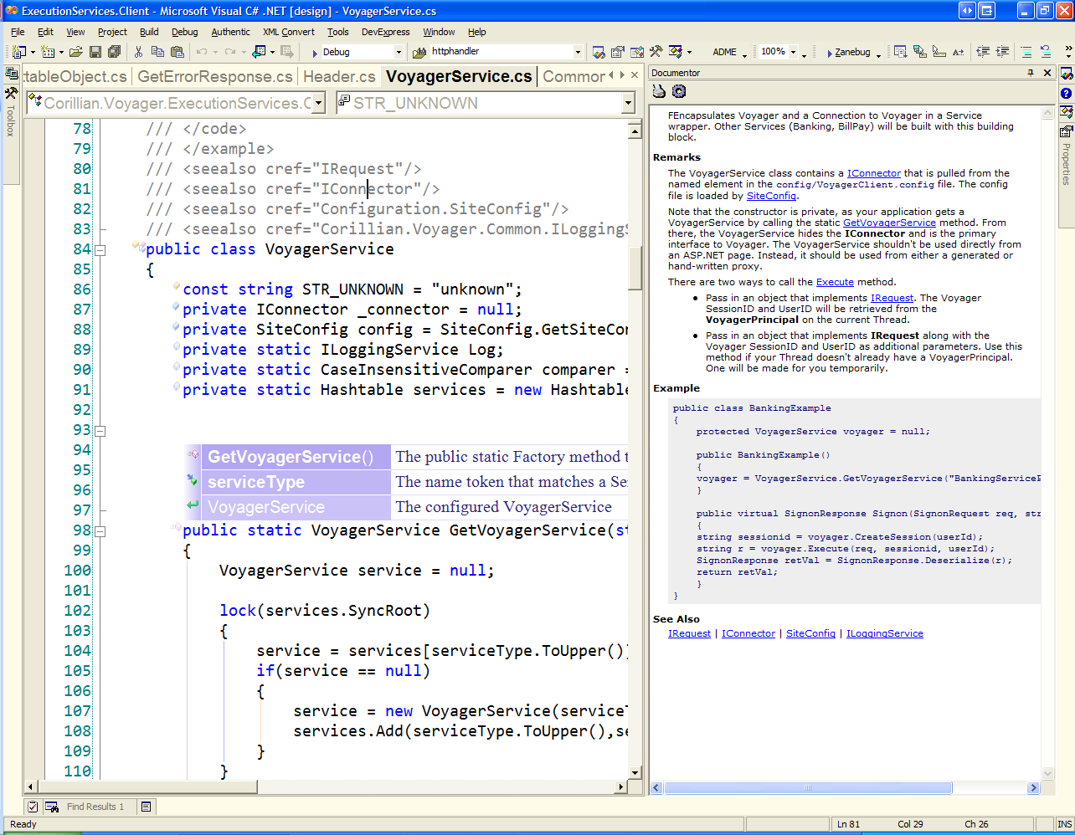This screenshot has height=835, width=1075.
Task: Open the STR_UNKNOWN member dropdown
Action: tap(628, 103)
